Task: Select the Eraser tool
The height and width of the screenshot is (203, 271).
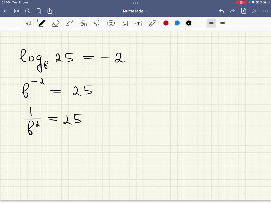Action: tap(56, 23)
